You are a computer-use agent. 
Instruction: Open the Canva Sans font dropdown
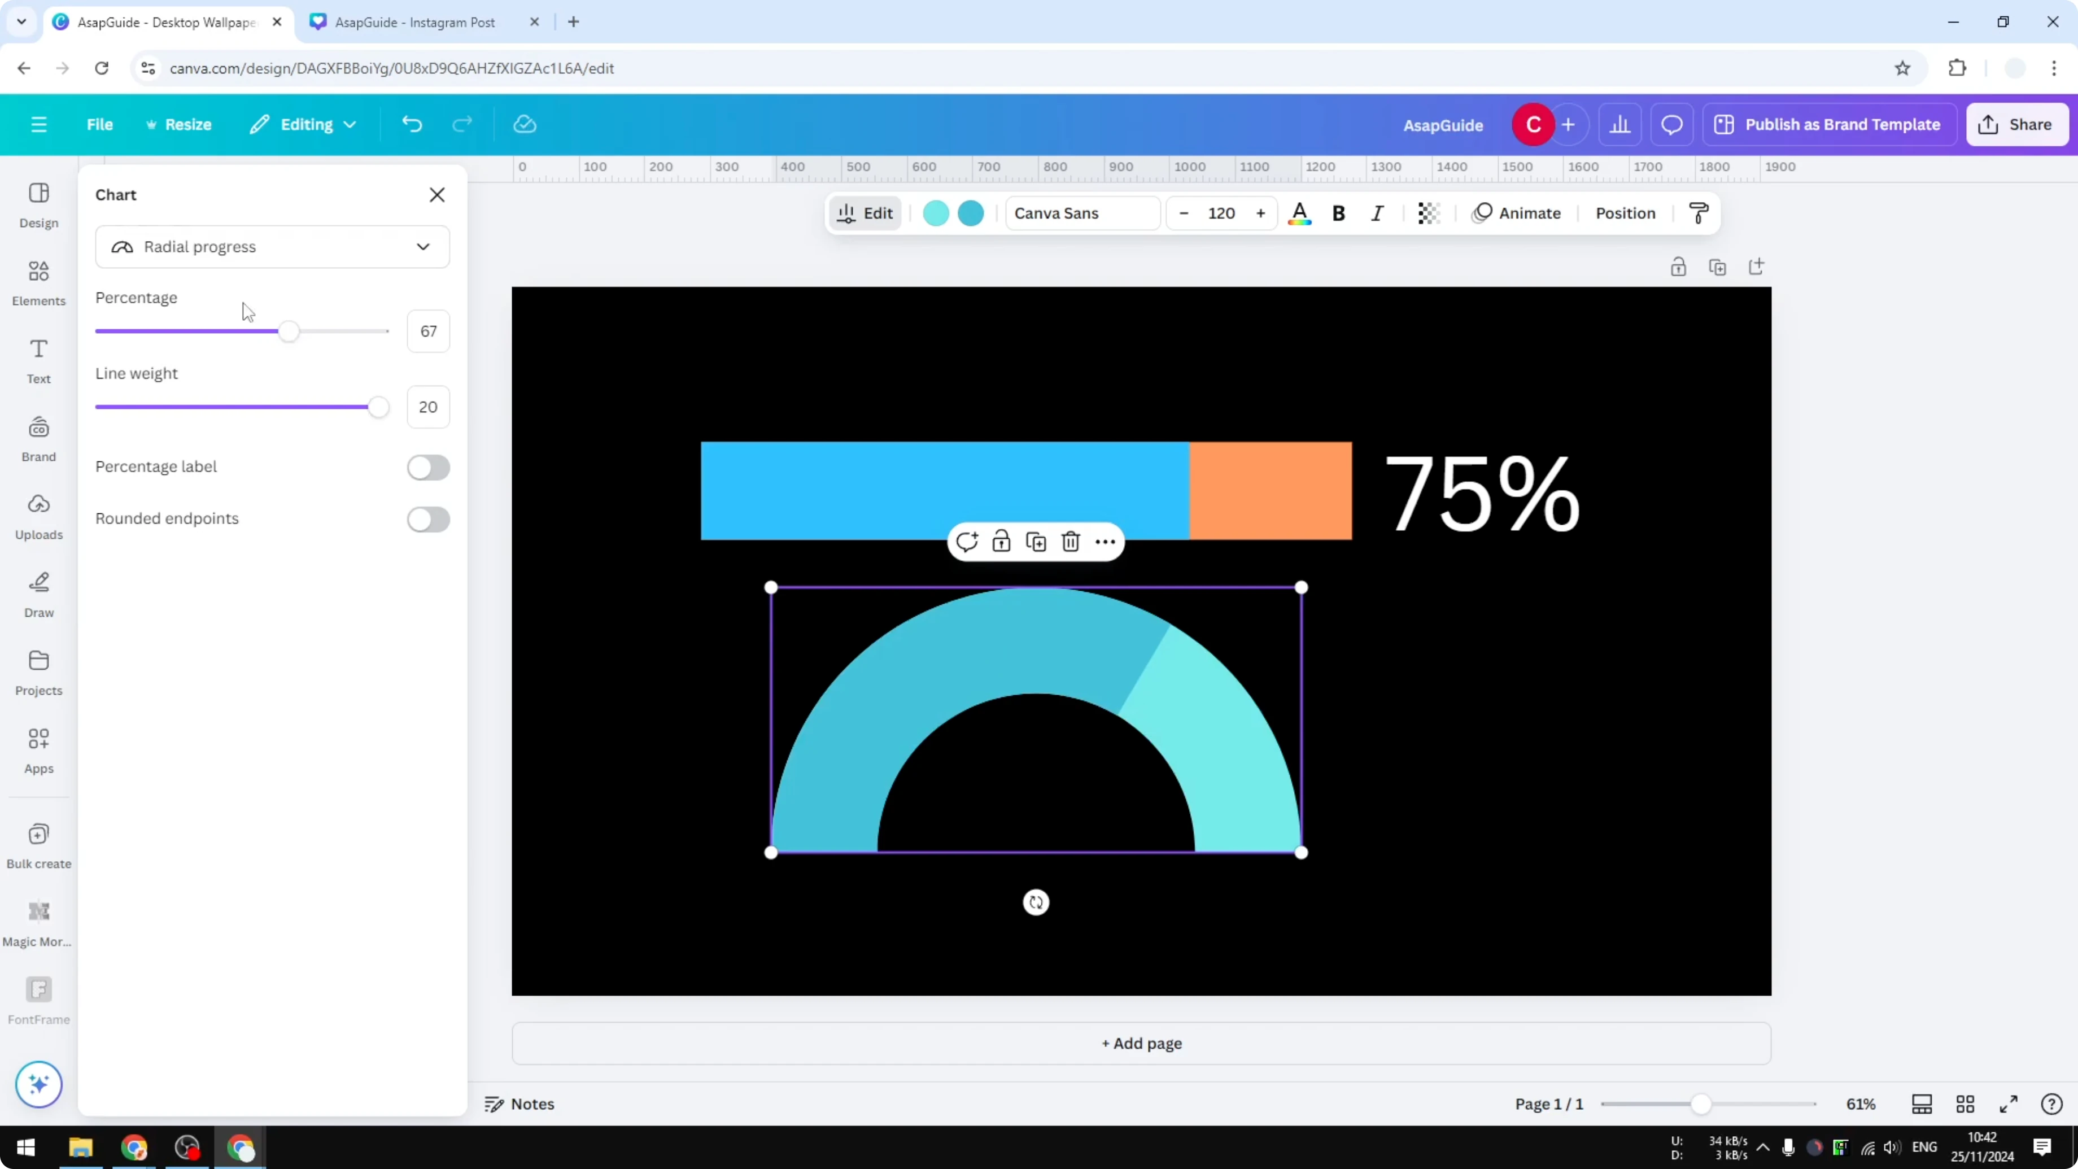tap(1082, 213)
